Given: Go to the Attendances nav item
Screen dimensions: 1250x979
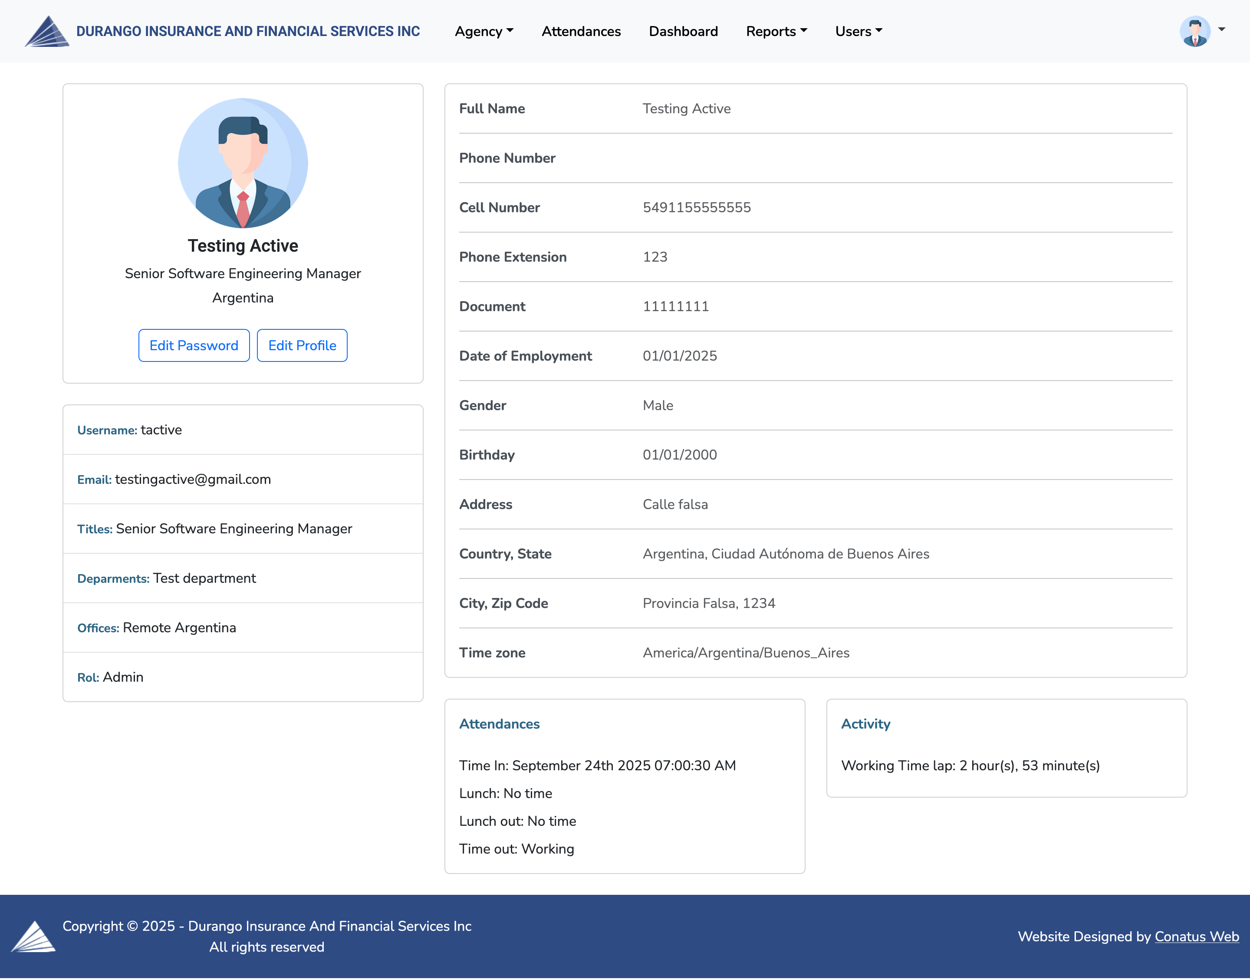Looking at the screenshot, I should 581,32.
